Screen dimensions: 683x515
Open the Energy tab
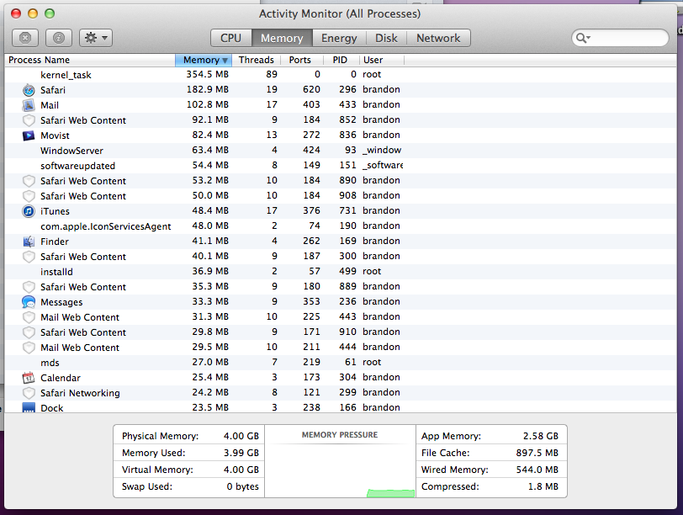[339, 39]
